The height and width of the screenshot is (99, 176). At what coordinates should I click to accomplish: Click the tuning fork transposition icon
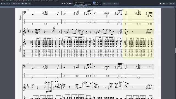(114, 4)
